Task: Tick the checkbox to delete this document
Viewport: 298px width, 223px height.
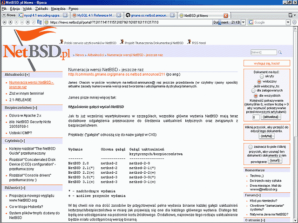Action: click(251, 146)
